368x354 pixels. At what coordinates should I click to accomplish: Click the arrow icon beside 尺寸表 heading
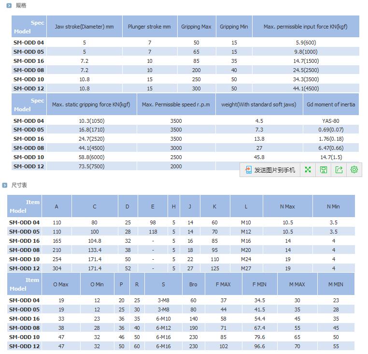[x=4, y=185]
